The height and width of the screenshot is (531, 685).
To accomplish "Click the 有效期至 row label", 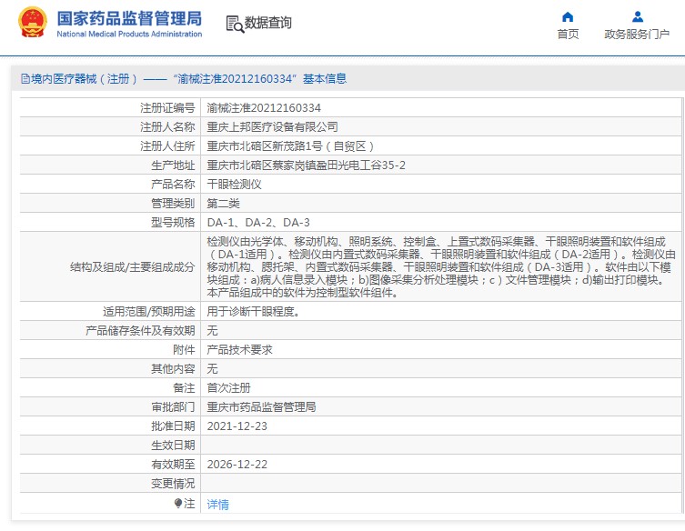I will coord(173,465).
